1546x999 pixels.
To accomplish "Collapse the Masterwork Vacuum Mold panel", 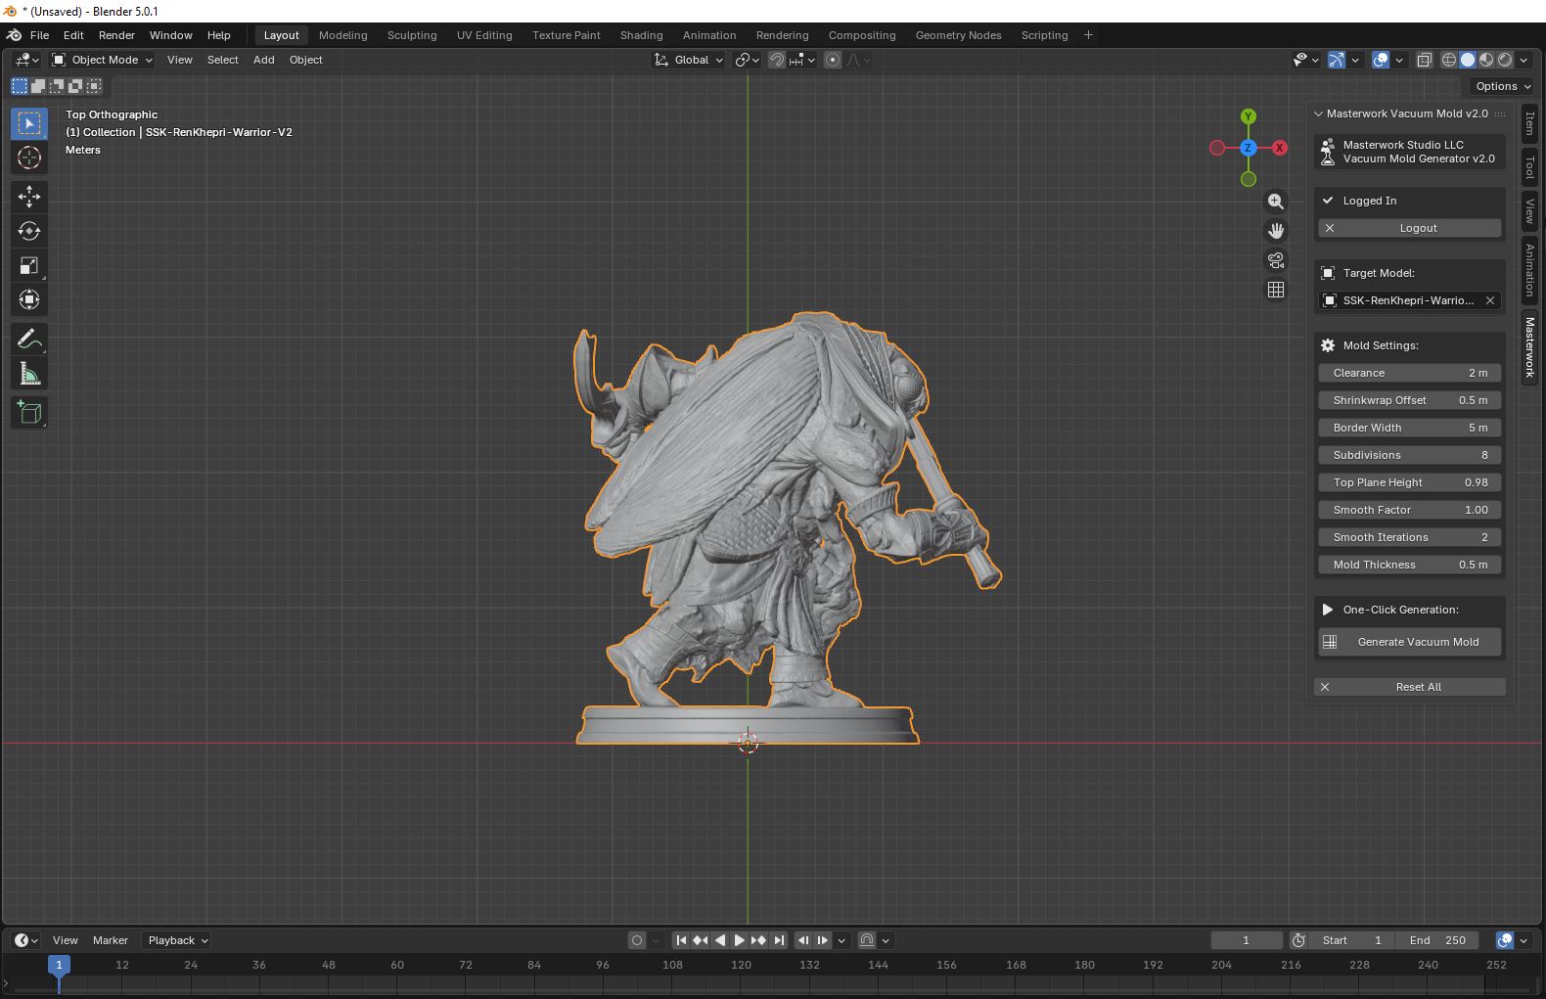I will (x=1318, y=114).
